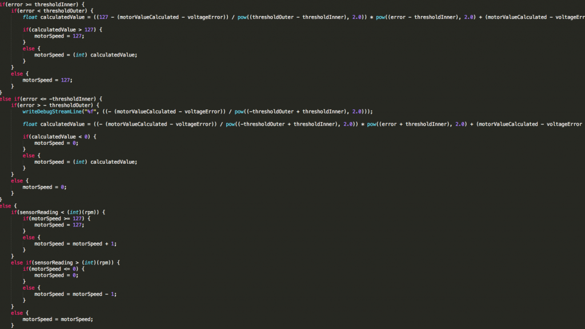Click the "if(error < thresholdOuter)" condition

pyautogui.click(x=58, y=11)
